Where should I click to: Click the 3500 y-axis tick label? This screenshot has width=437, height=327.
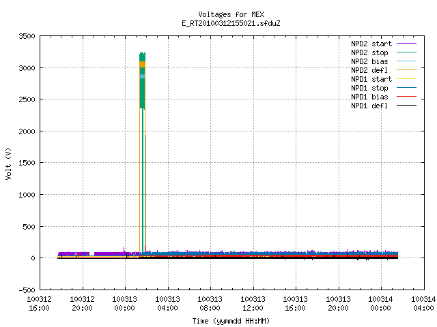[27, 36]
